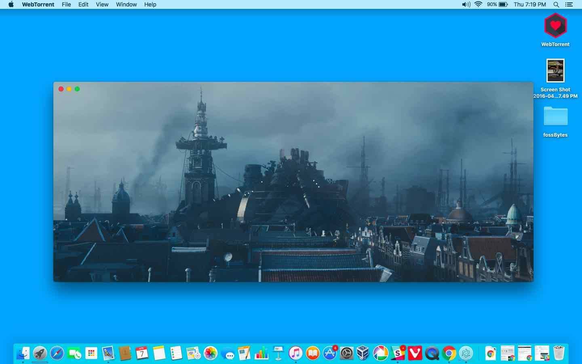
Task: Launch Safari from the Dock
Action: click(57, 353)
